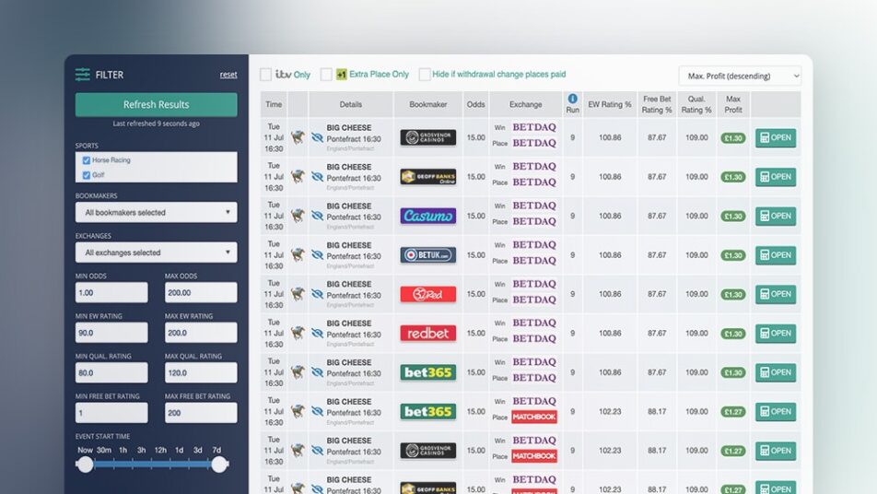The image size is (877, 494).
Task: Uncheck the Horse Racing sport checkbox
Action: click(x=87, y=160)
